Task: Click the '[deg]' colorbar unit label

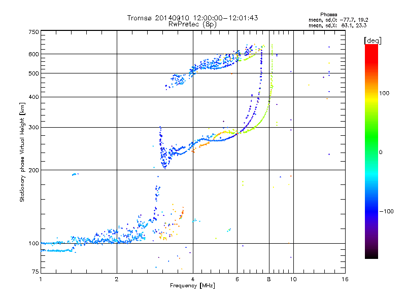Action: click(x=373, y=41)
